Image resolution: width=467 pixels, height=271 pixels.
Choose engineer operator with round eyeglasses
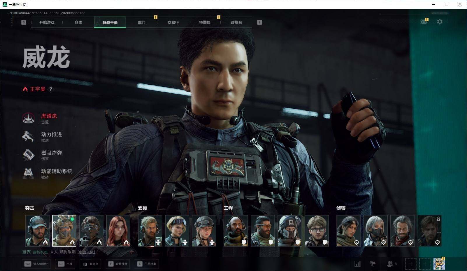[x=317, y=231]
